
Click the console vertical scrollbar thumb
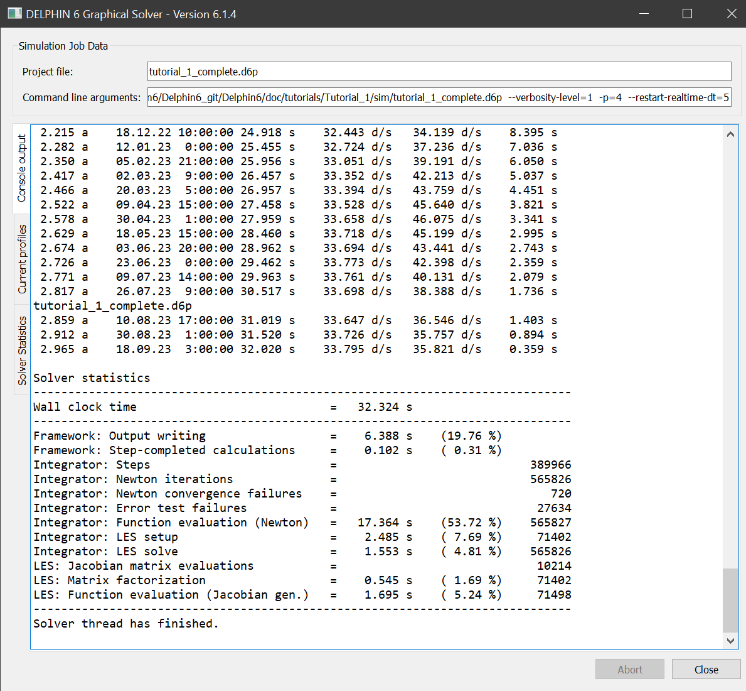pos(730,600)
